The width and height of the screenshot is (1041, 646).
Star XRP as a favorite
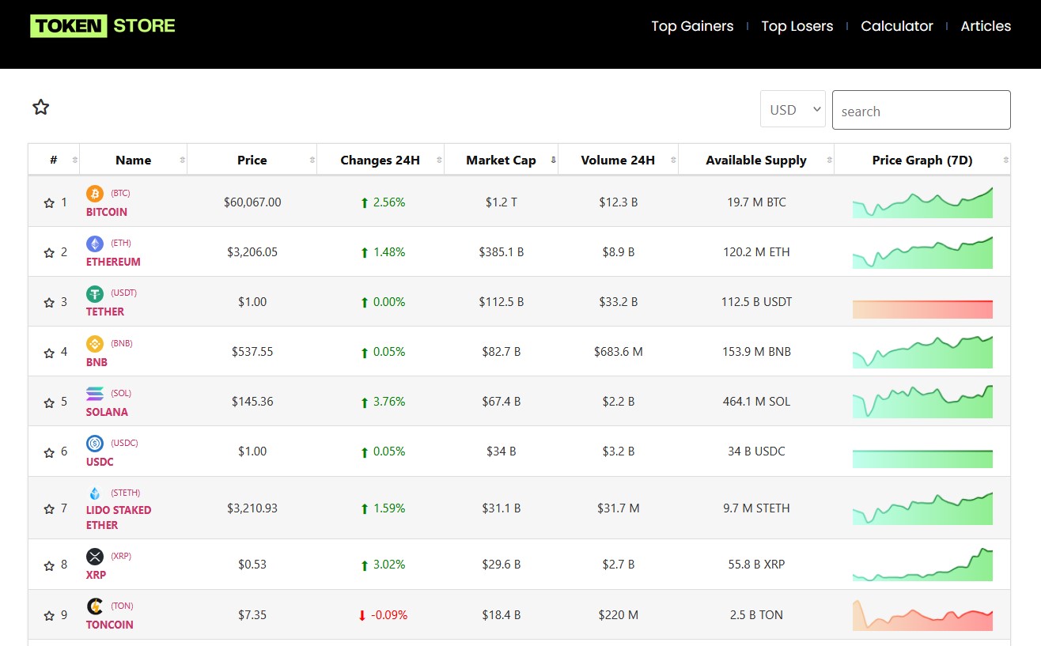click(49, 565)
